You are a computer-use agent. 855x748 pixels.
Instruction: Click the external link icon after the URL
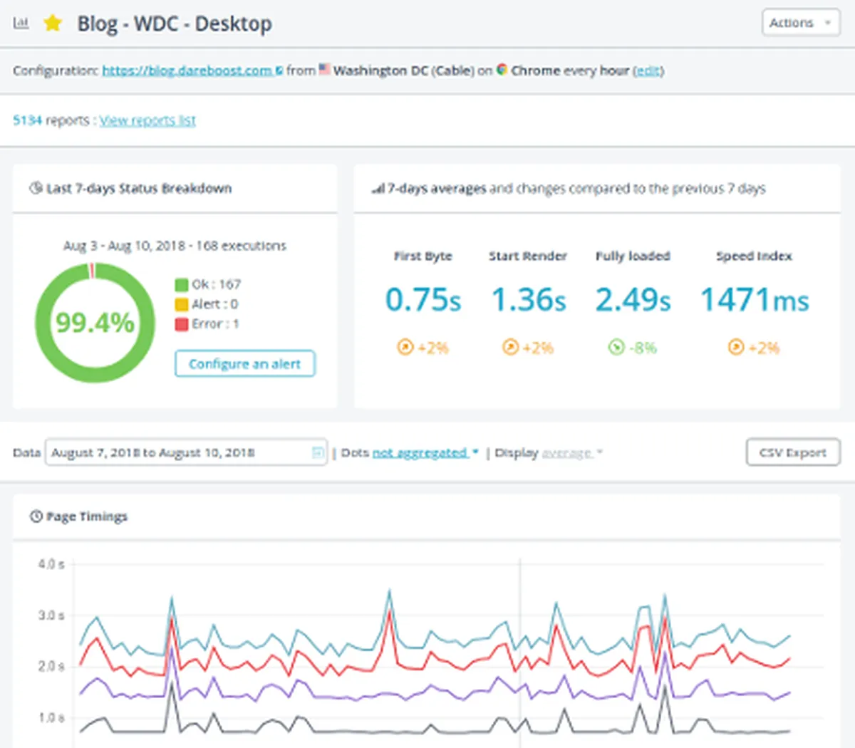tap(279, 71)
